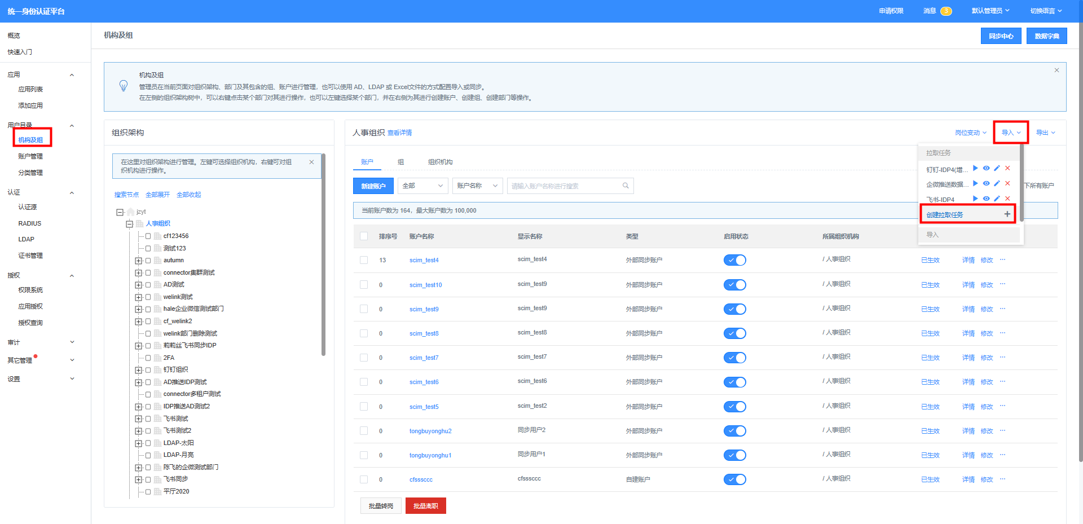Delete the 钉钉-IDP4 task with the red X

click(1007, 168)
